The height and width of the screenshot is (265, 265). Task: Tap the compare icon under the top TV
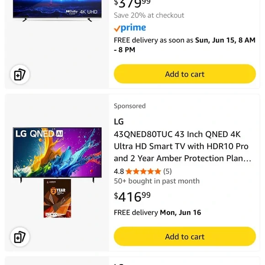[20, 74]
